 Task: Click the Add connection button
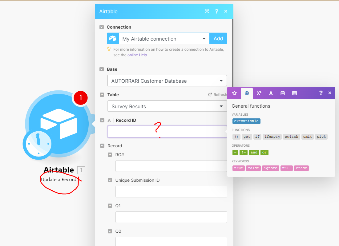[218, 38]
